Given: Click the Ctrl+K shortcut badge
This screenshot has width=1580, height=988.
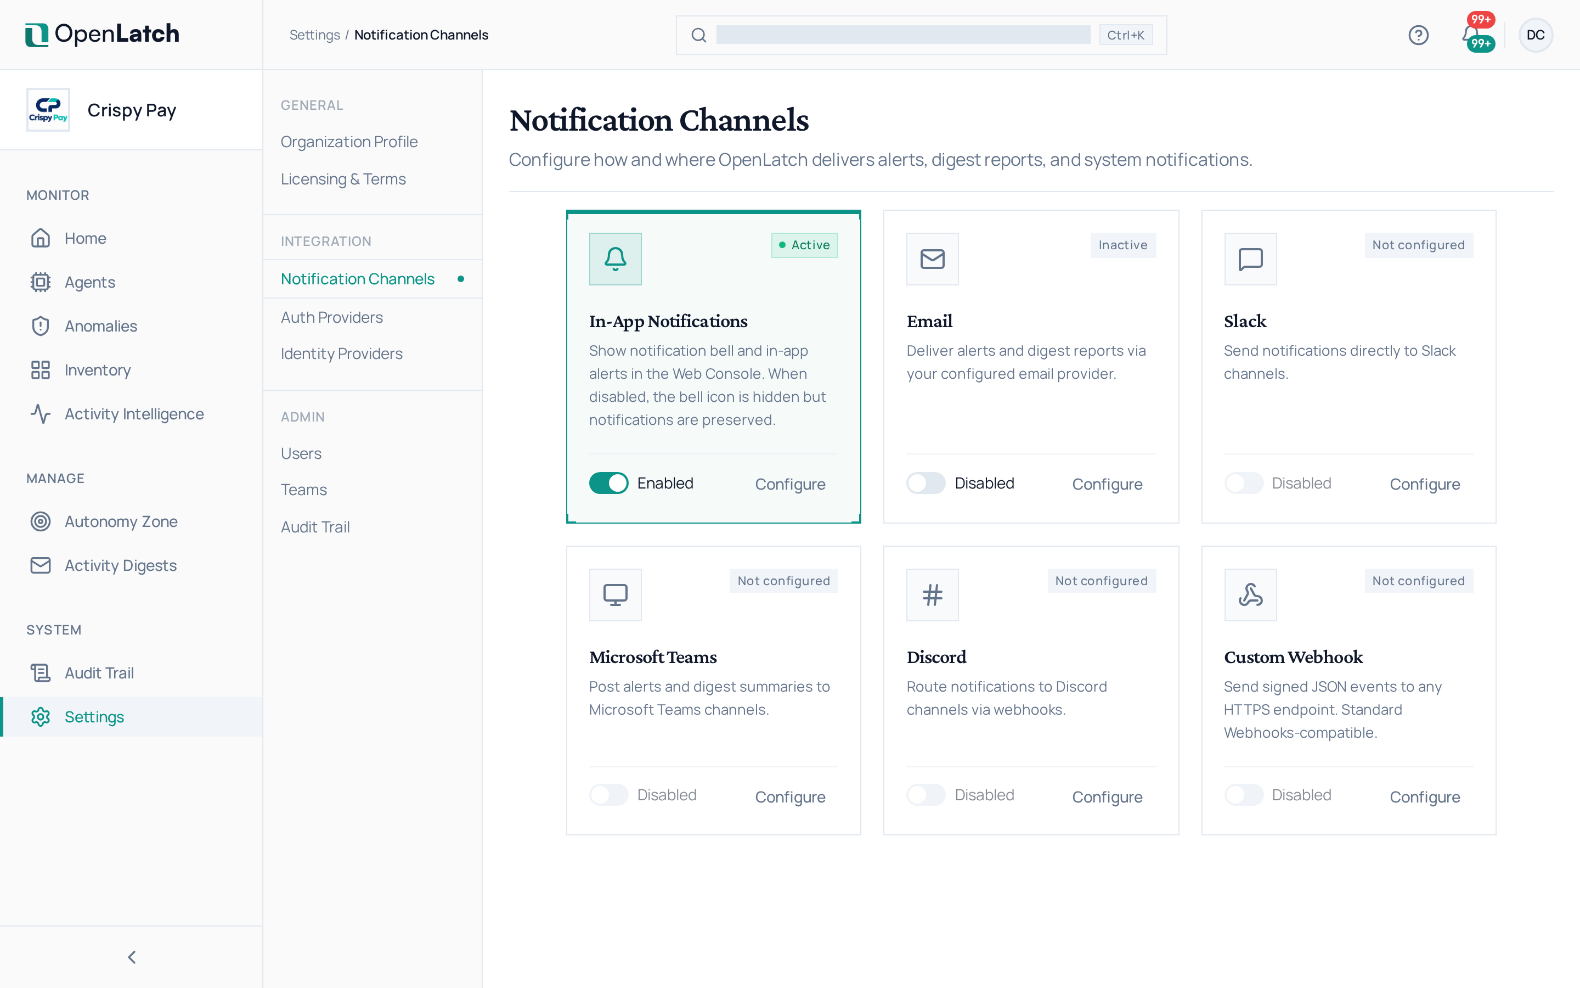Looking at the screenshot, I should tap(1126, 35).
